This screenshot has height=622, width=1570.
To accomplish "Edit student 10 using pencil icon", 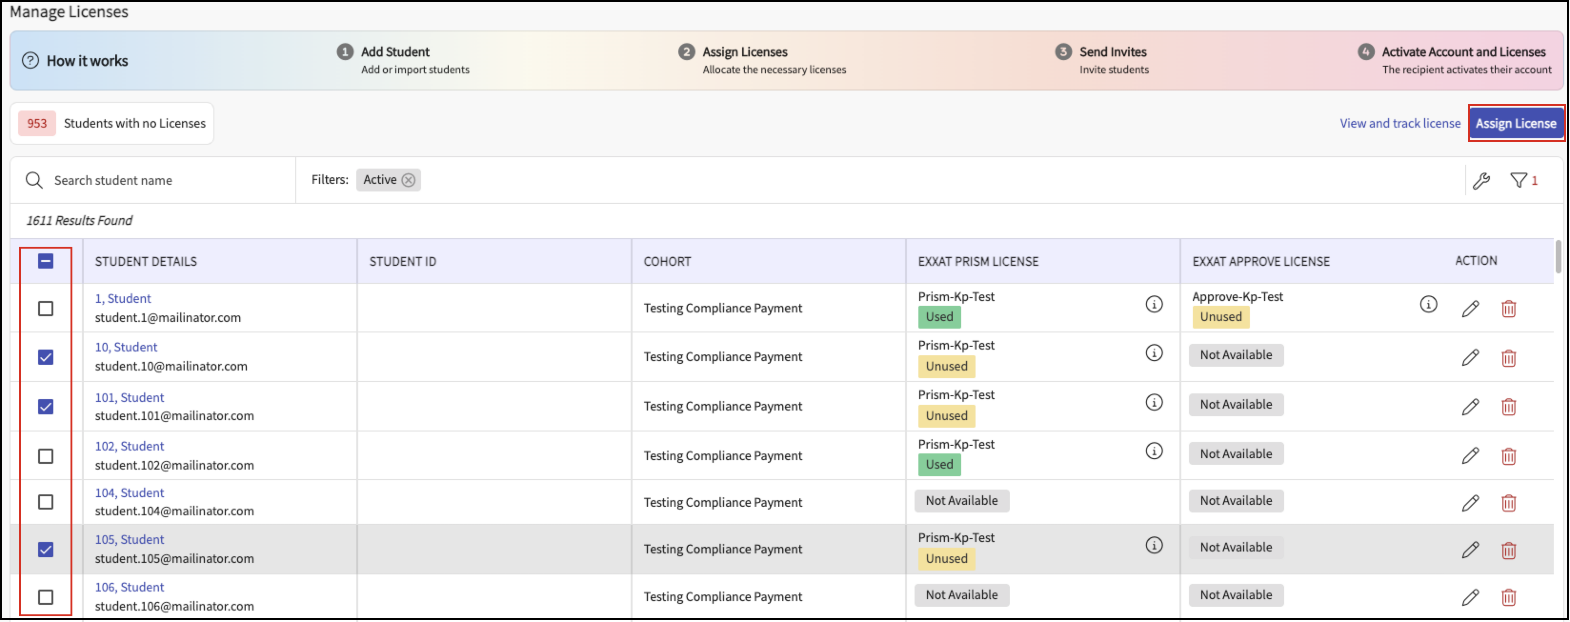I will pyautogui.click(x=1470, y=358).
